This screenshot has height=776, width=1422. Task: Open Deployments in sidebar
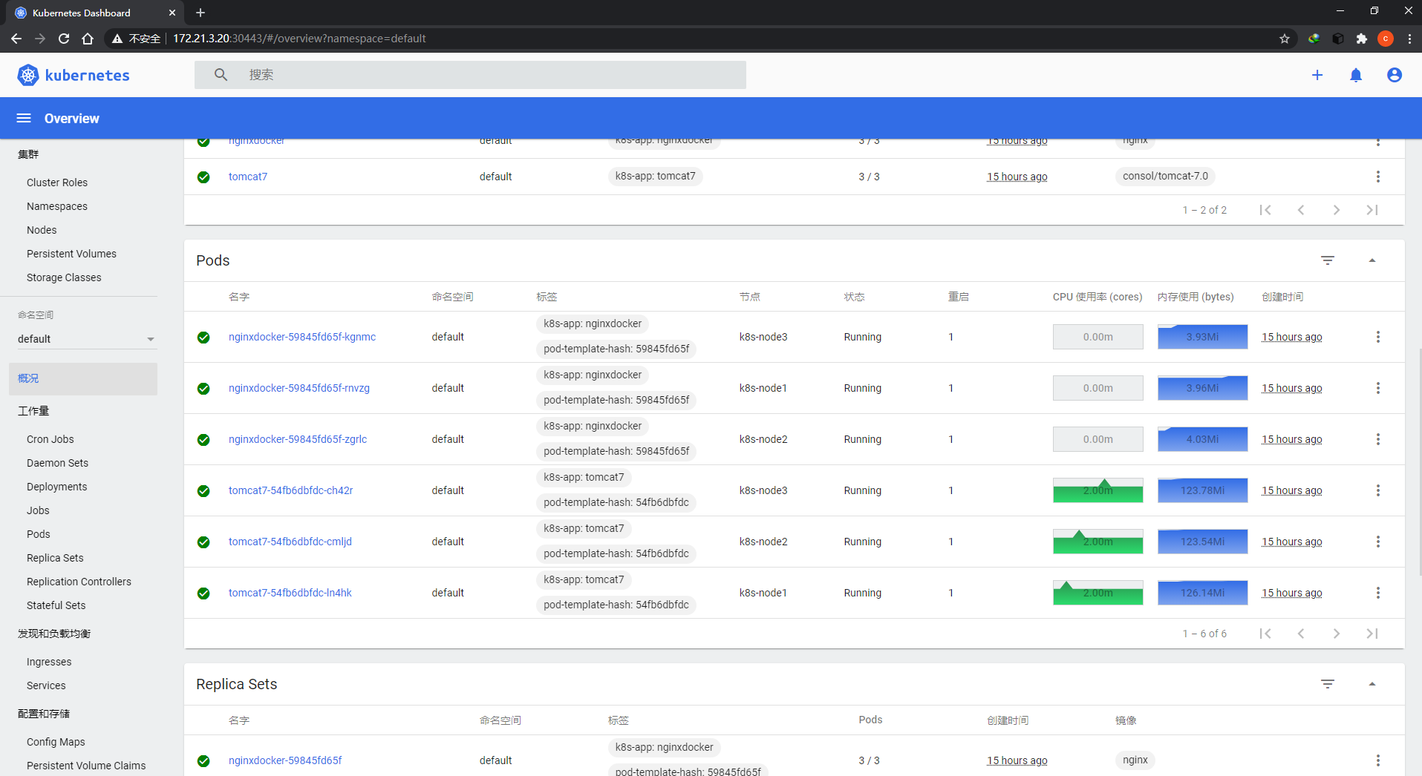56,487
